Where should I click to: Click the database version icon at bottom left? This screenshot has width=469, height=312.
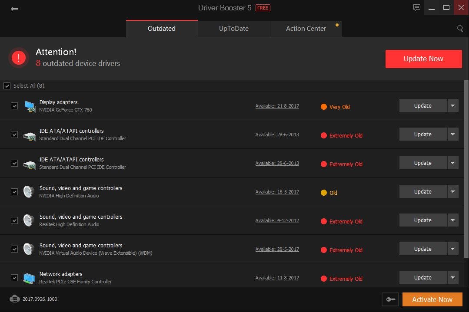pos(15,299)
